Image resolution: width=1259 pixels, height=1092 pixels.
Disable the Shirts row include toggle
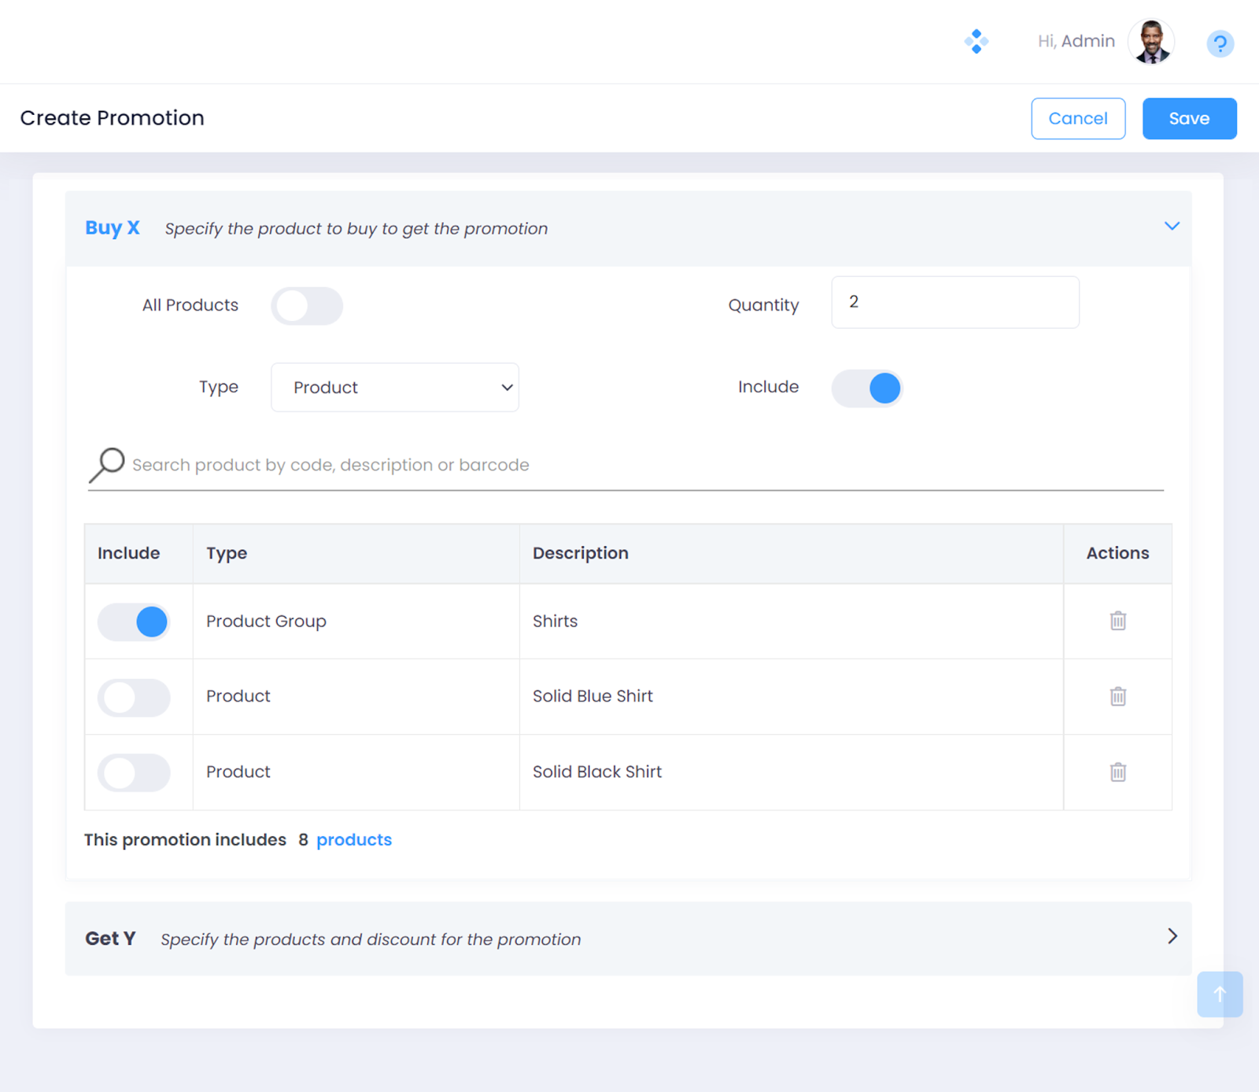point(134,622)
